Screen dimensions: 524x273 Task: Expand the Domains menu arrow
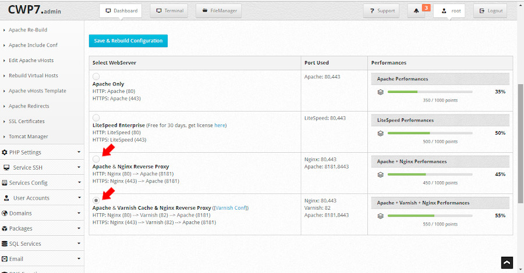click(x=79, y=213)
